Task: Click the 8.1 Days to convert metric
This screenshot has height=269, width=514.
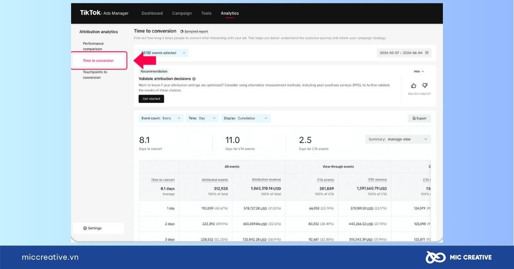Action: pos(151,143)
